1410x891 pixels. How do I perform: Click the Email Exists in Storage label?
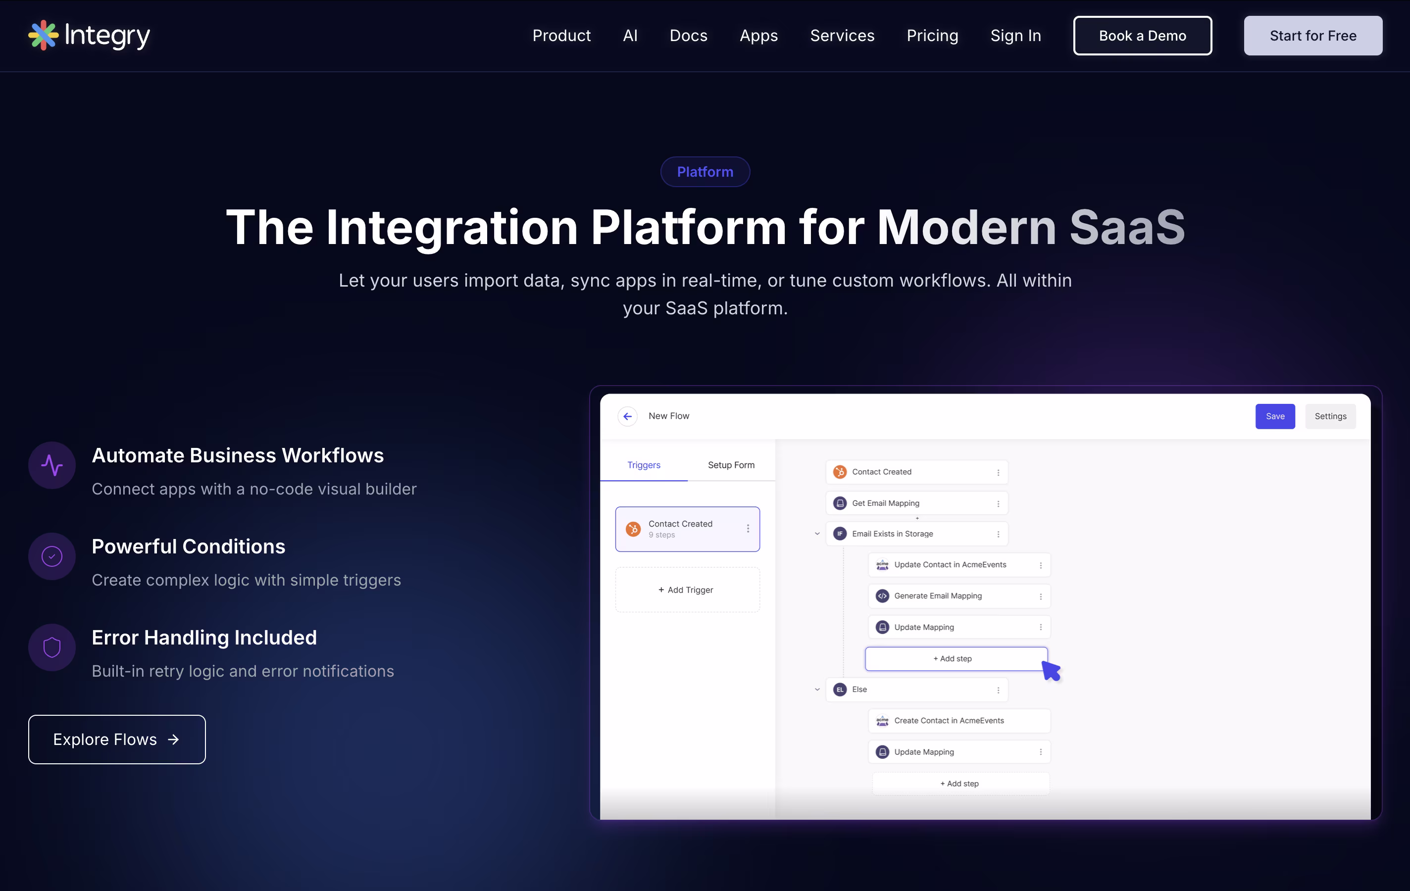[892, 534]
